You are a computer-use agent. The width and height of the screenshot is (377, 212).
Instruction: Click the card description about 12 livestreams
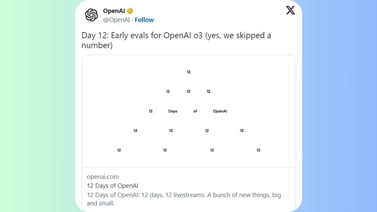click(184, 199)
